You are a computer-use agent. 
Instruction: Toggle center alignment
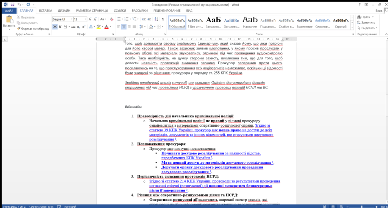pos(124,27)
